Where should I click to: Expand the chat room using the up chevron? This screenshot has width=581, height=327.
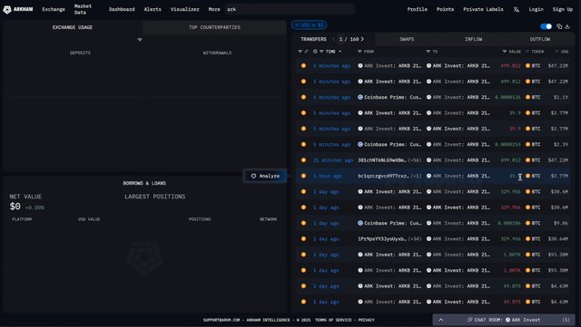pyautogui.click(x=441, y=320)
